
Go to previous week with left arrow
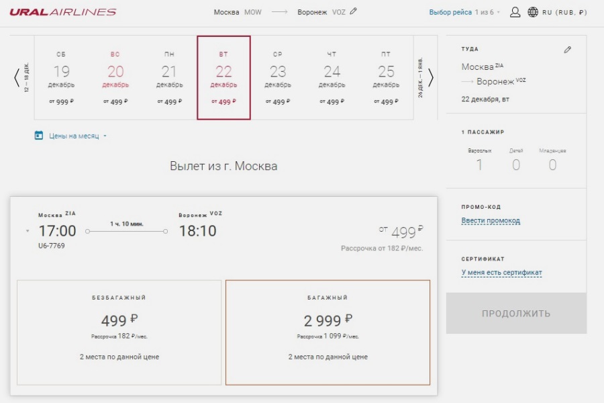(x=17, y=78)
